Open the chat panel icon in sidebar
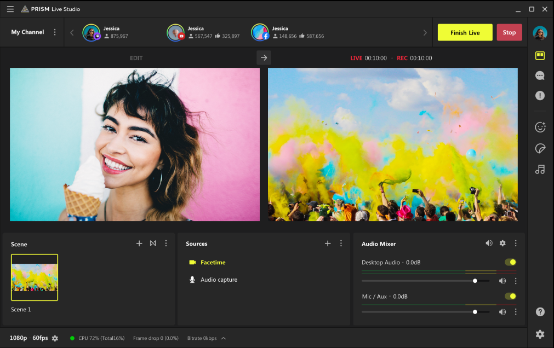 (x=540, y=76)
